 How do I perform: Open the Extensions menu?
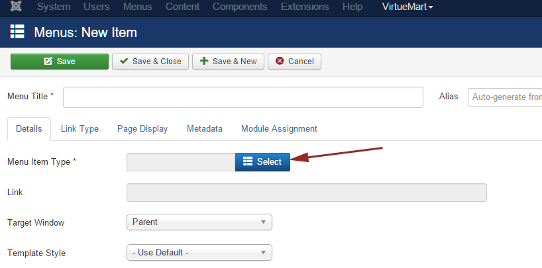coord(305,7)
